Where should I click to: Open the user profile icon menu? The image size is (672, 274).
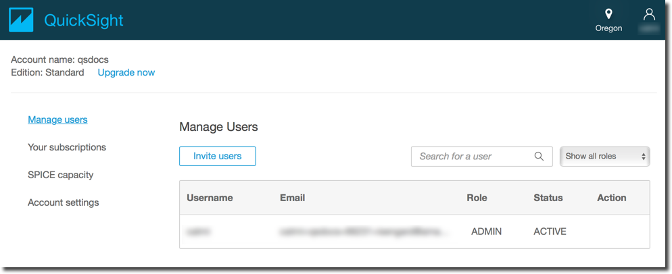click(649, 15)
